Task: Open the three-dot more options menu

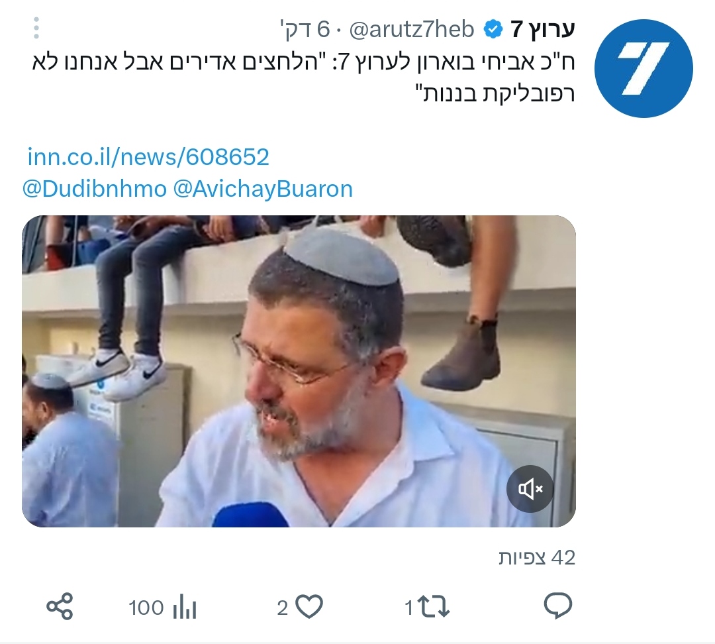Action: [x=36, y=28]
